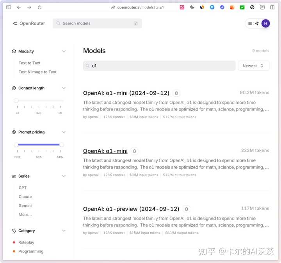281x263 pixels.
Task: Open the Newest sort dropdown
Action: pos(253,66)
